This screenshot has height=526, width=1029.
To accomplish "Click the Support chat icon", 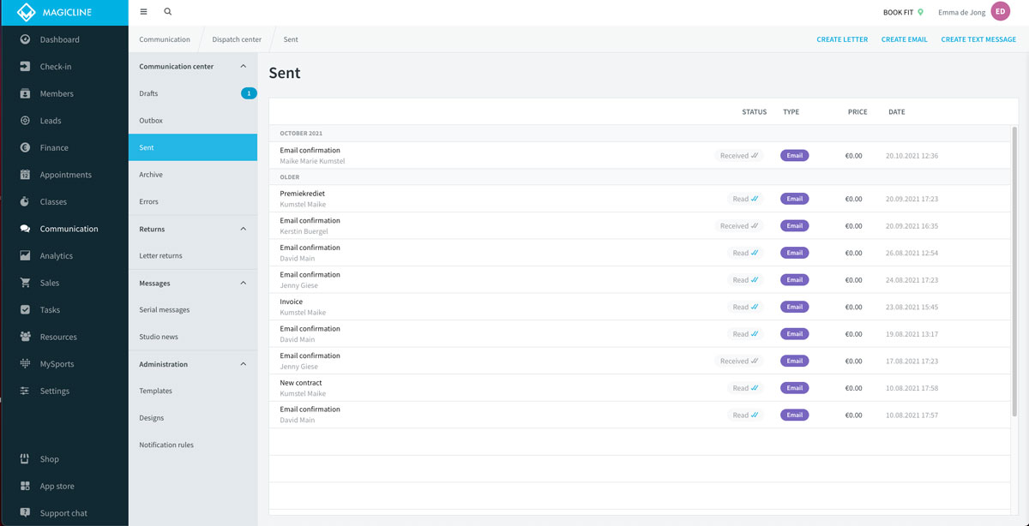I will pyautogui.click(x=25, y=513).
